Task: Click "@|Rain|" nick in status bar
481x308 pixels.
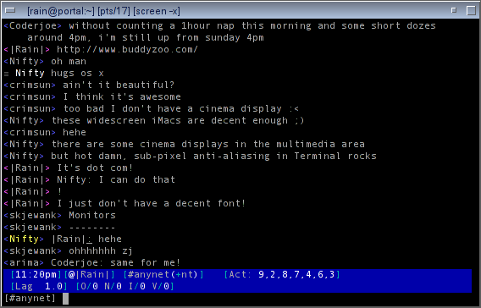Action: click(89, 274)
